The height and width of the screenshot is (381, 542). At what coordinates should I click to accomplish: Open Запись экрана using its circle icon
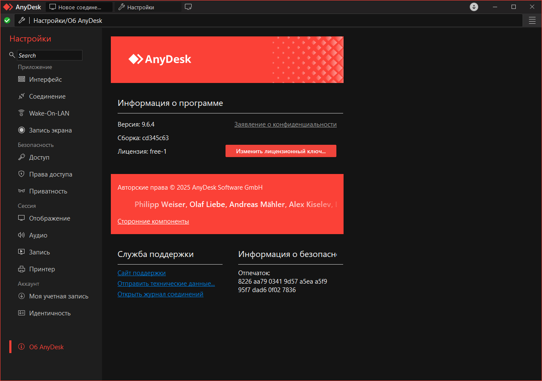click(22, 130)
